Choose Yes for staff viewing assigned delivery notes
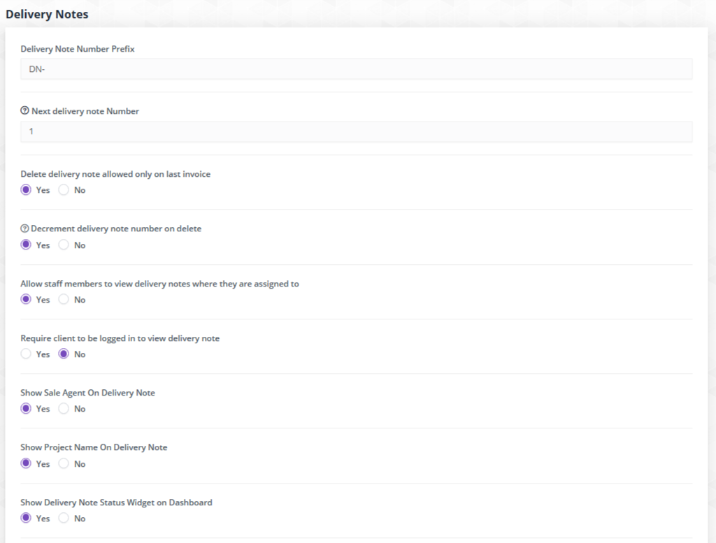The image size is (716, 543). coord(27,300)
